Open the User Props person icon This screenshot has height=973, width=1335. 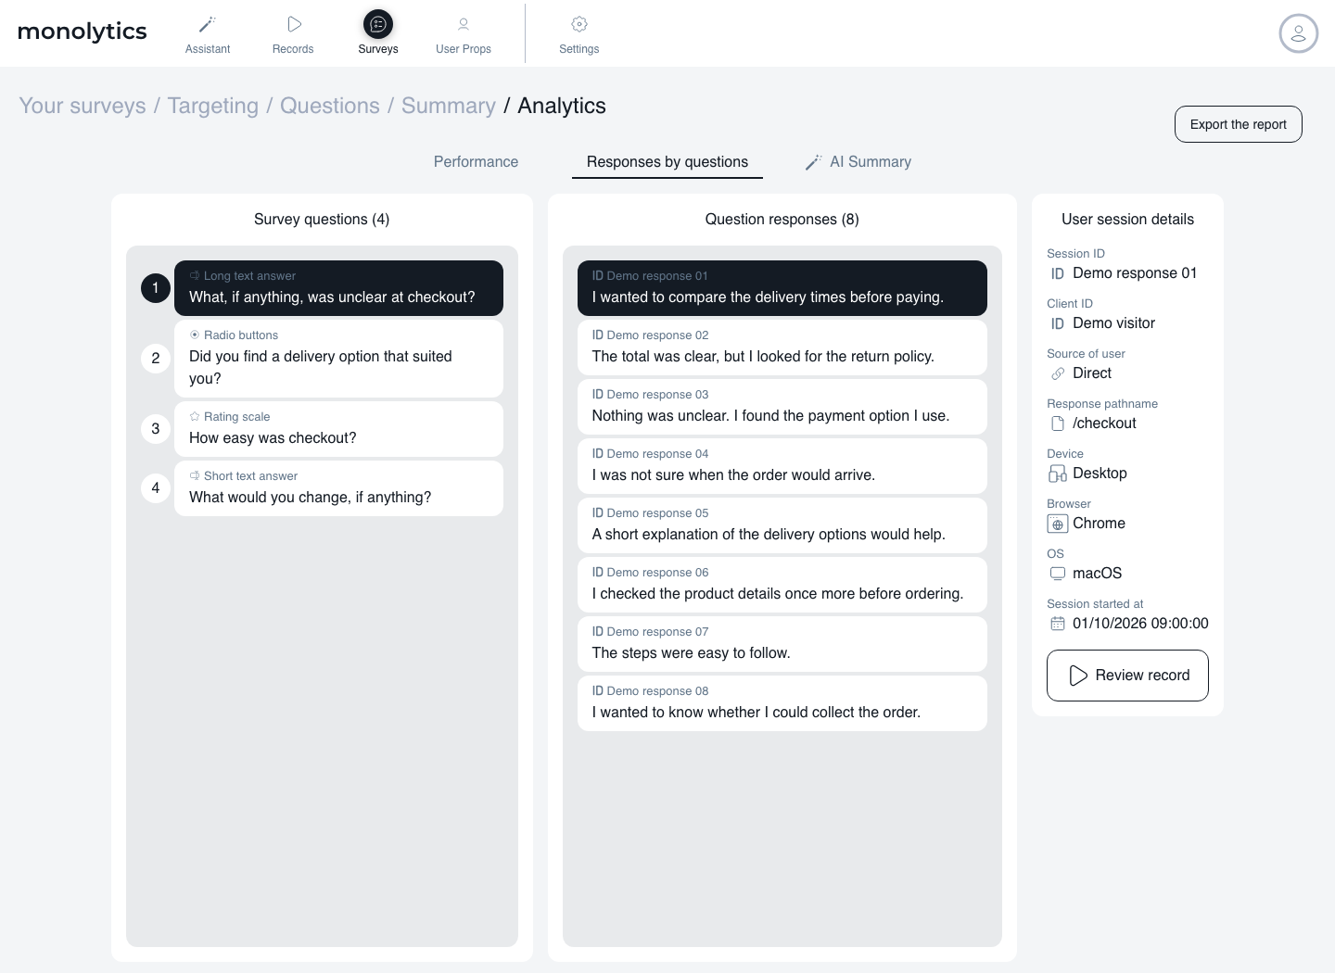tap(464, 24)
